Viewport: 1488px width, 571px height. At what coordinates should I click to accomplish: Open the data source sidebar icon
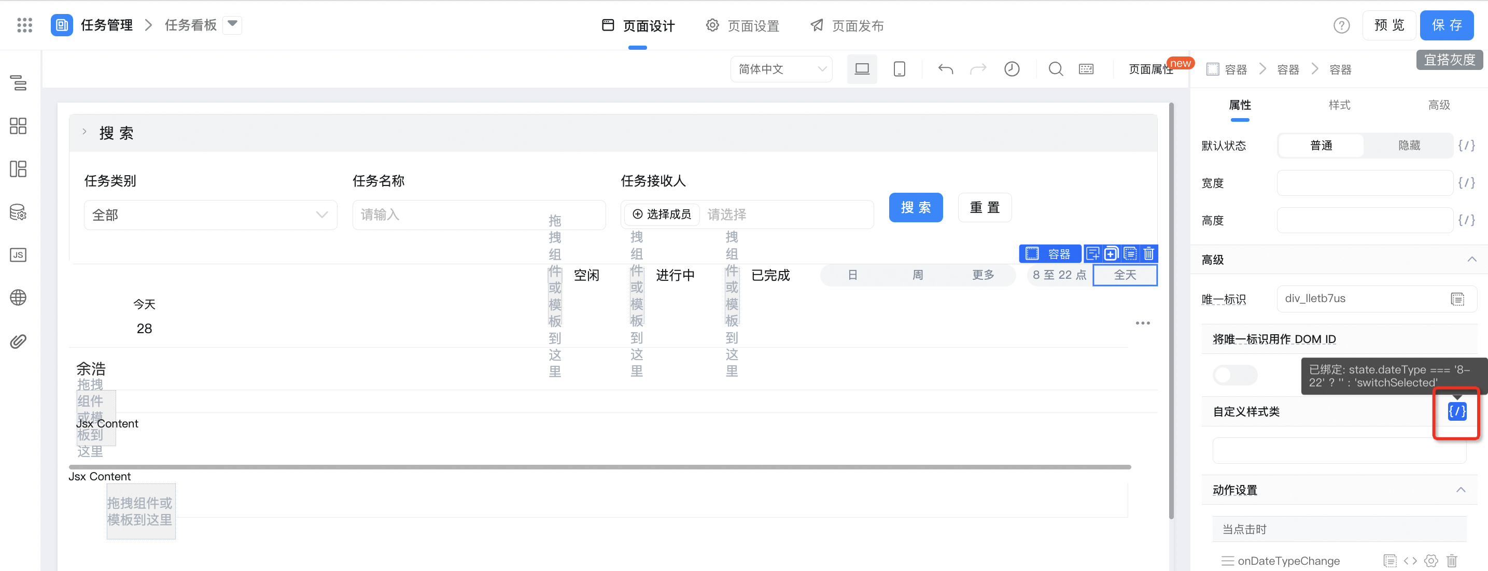(19, 212)
